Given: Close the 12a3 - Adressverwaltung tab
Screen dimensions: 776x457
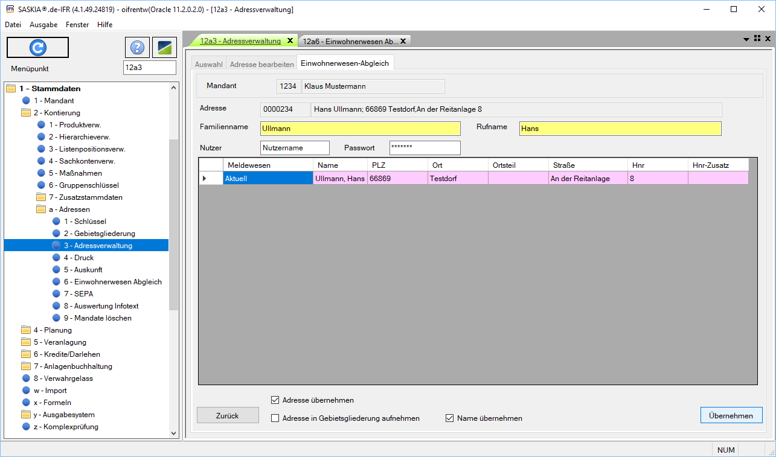Looking at the screenshot, I should (x=290, y=41).
